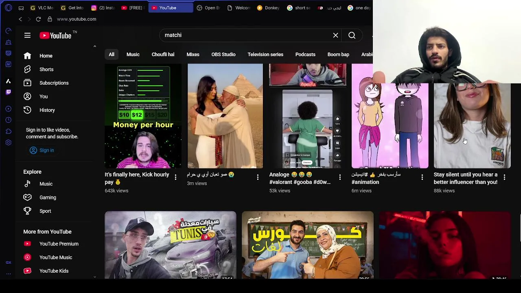Open the Twitch sidebar icon
The height and width of the screenshot is (293, 521).
pos(9,92)
